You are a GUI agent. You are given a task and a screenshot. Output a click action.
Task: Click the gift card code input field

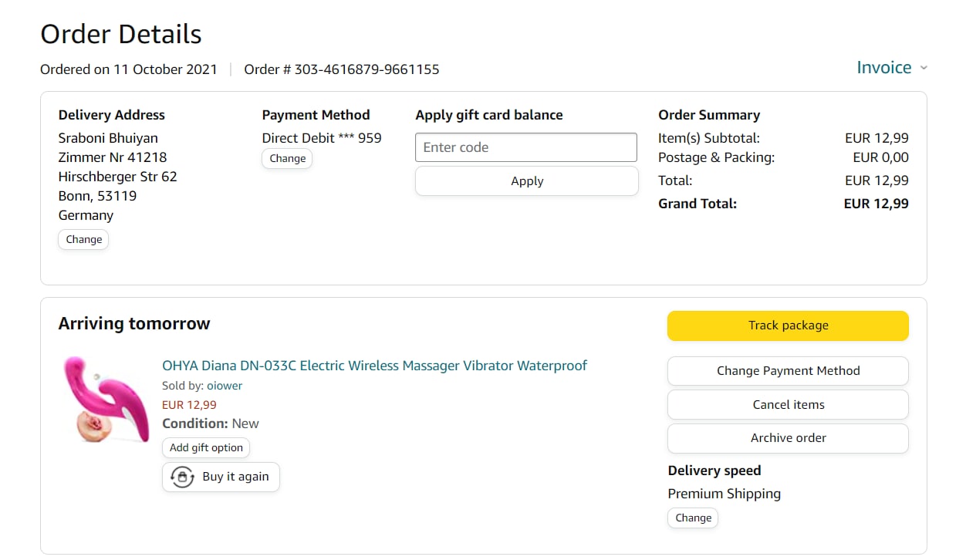(526, 147)
